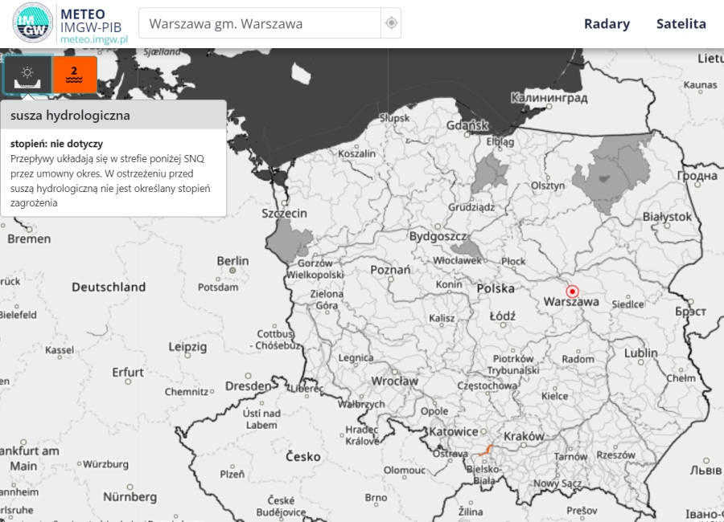Click the Zielona Góra map label
Screen dimensions: 724x522
[327, 300]
